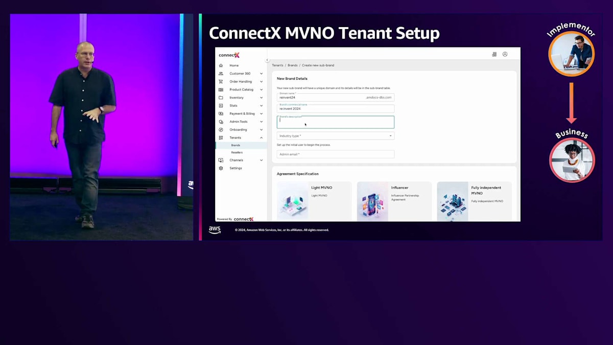Expand the Stats chevron
Viewport: 613px width, 345px height.
point(262,106)
